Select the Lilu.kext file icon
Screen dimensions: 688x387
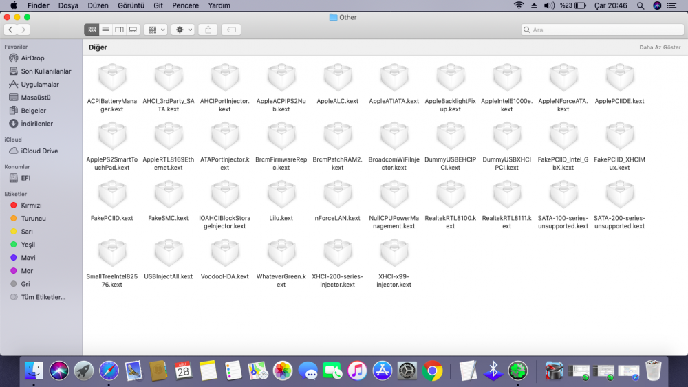[281, 195]
